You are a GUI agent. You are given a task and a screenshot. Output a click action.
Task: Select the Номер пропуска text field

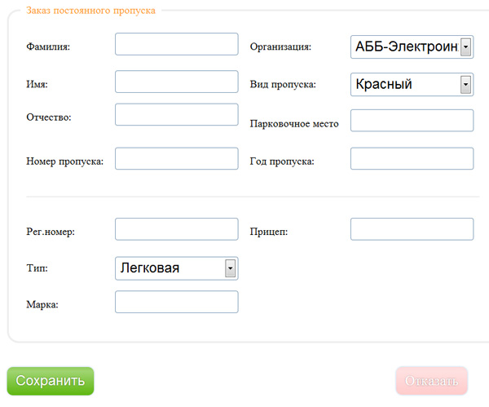pyautogui.click(x=176, y=159)
